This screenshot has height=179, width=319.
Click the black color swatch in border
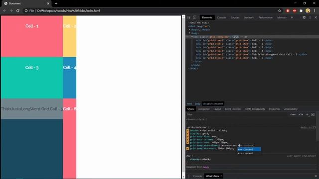[x=217, y=130]
